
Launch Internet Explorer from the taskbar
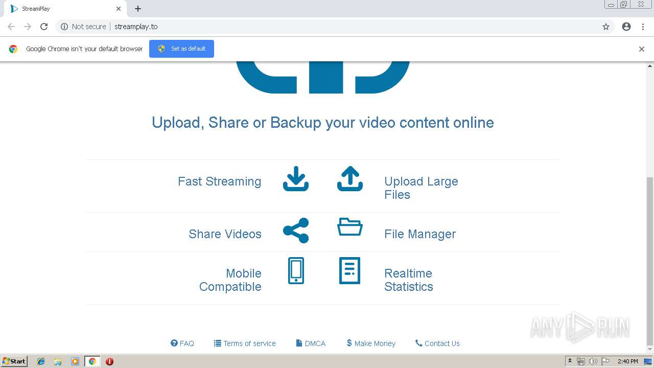click(x=41, y=361)
